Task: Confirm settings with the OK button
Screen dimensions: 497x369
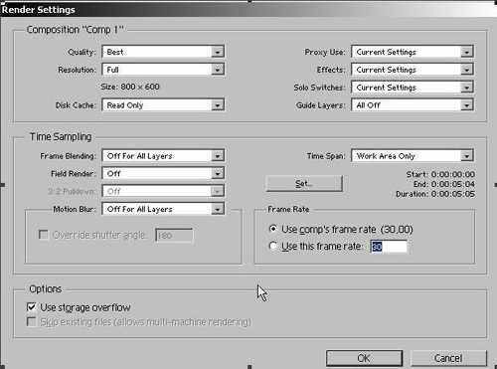Action: pyautogui.click(x=364, y=358)
